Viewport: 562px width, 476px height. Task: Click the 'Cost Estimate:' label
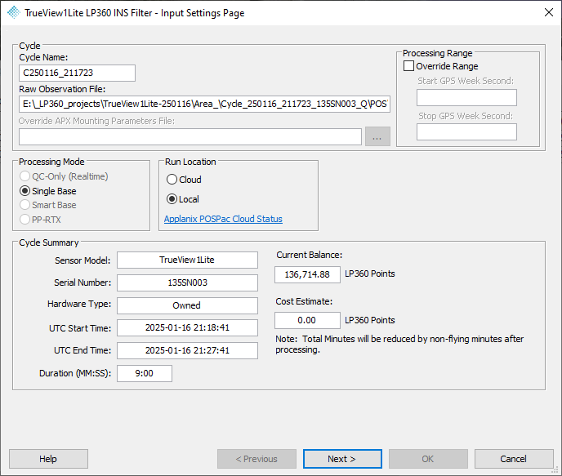[x=304, y=301]
